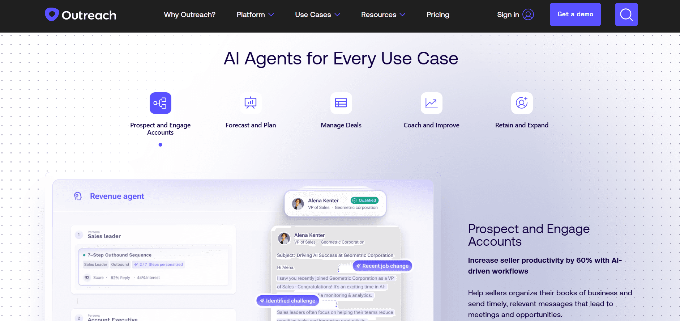This screenshot has width=680, height=321.
Task: Switch to Retain and Expand tab label
Action: tap(522, 125)
